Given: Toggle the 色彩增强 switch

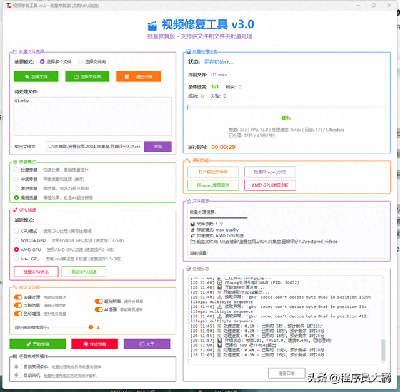Looking at the screenshot, I should click(18, 314).
